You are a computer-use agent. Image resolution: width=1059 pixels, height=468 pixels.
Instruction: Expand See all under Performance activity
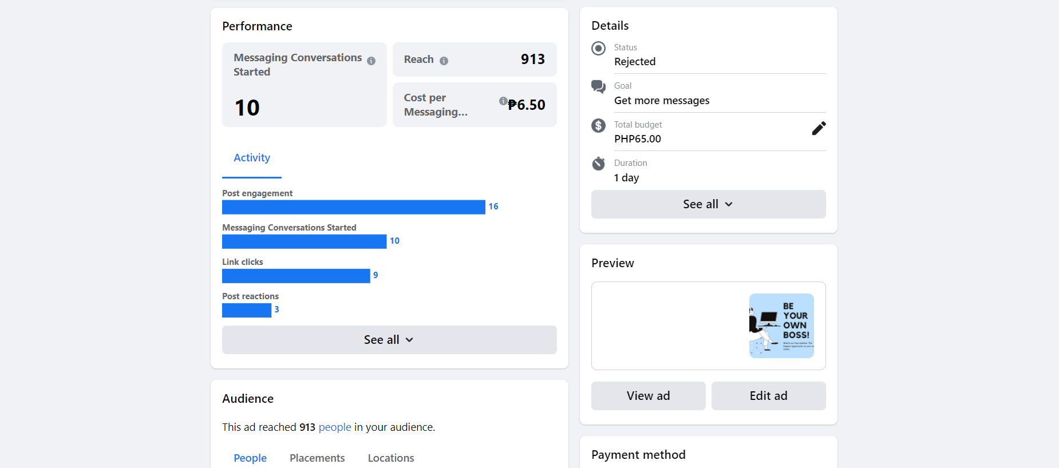coord(389,340)
